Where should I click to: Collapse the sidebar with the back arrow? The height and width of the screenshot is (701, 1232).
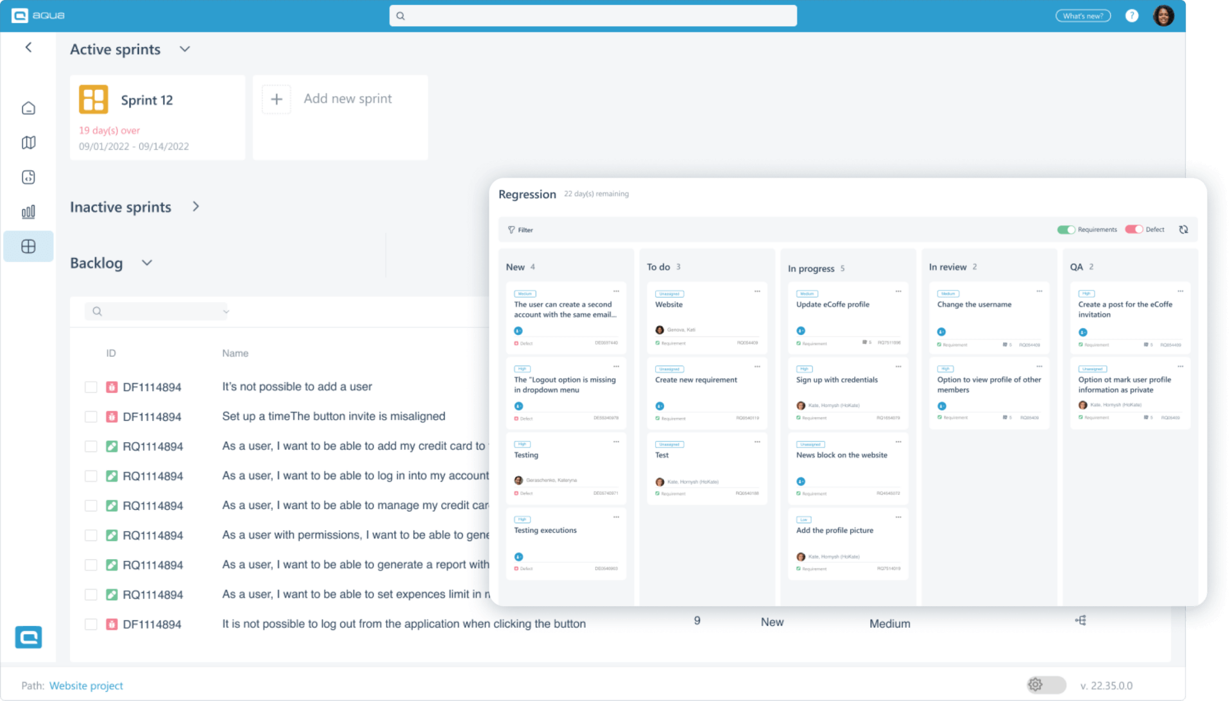click(28, 47)
